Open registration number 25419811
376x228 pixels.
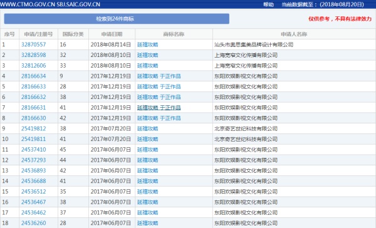[x=33, y=139]
